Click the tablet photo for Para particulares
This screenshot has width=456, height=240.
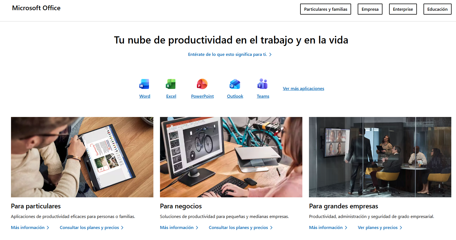coord(82,157)
